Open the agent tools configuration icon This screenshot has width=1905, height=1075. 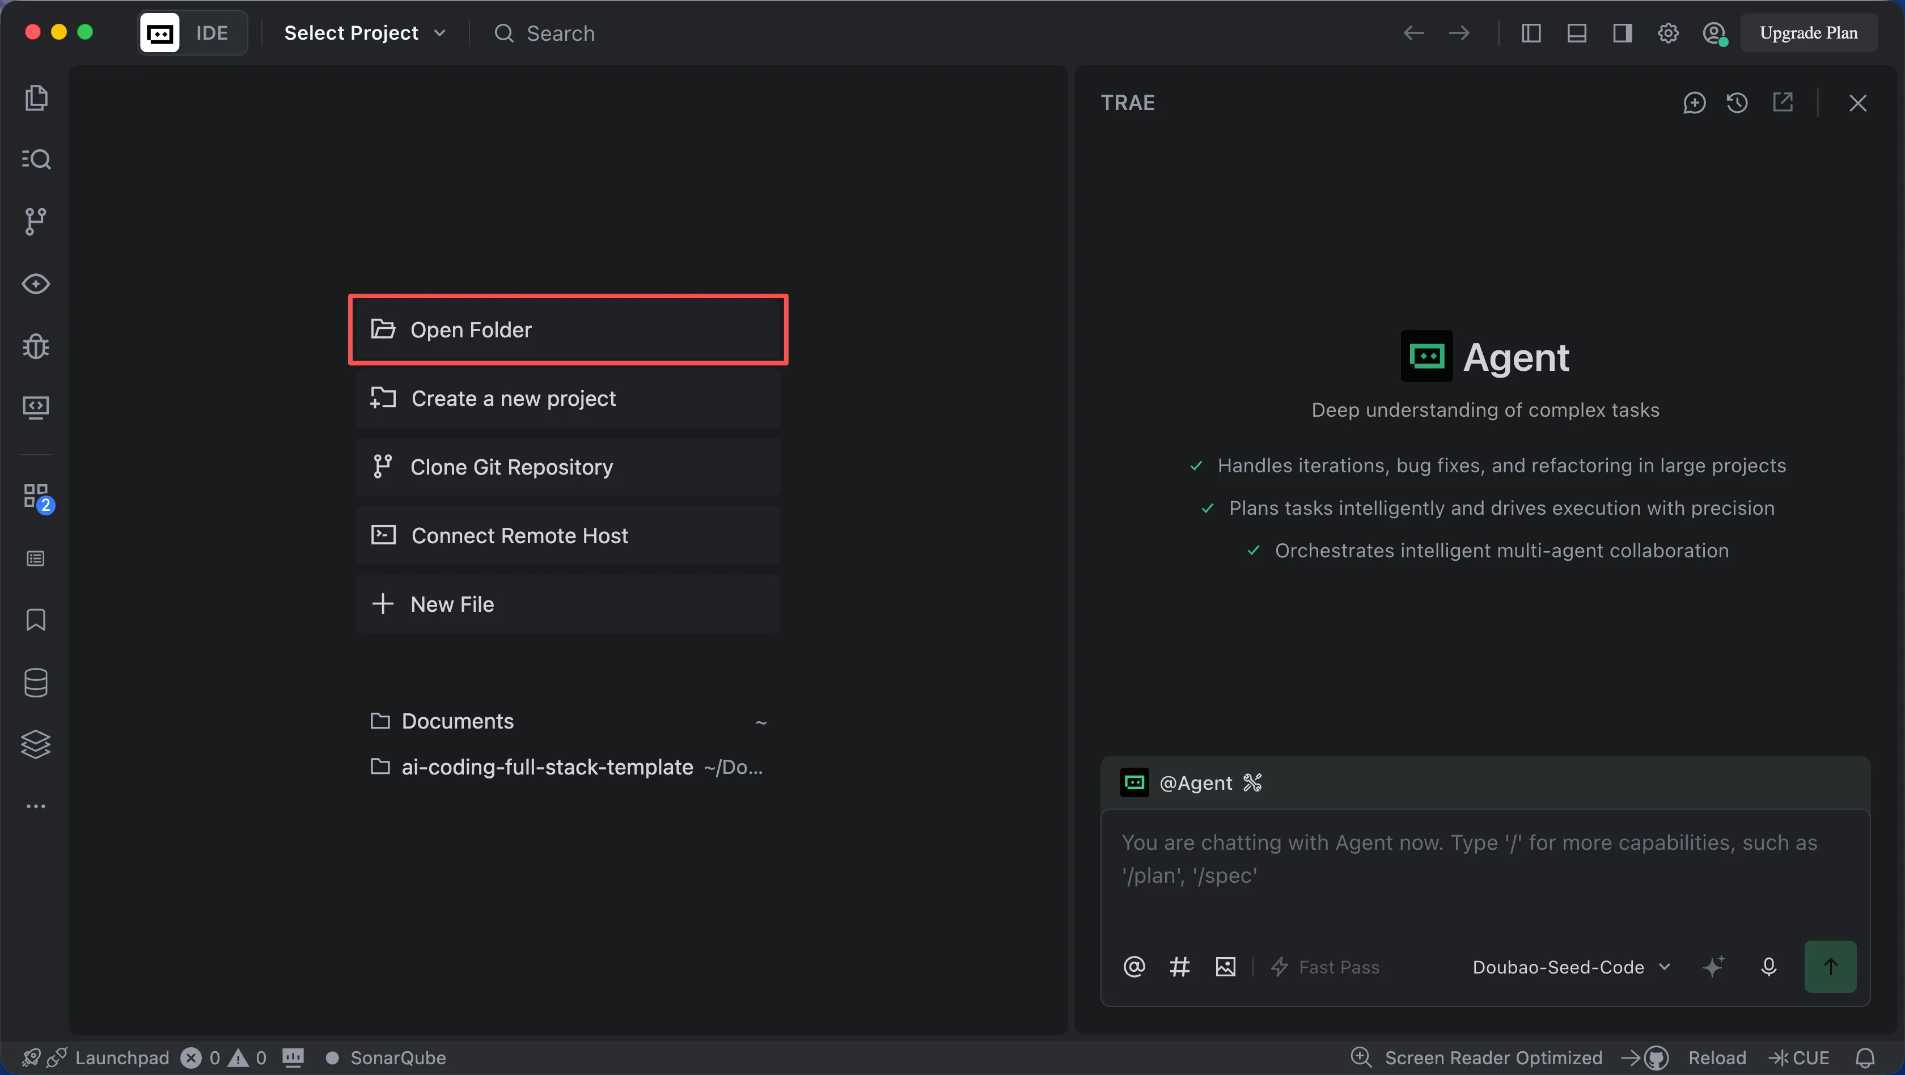[1252, 782]
